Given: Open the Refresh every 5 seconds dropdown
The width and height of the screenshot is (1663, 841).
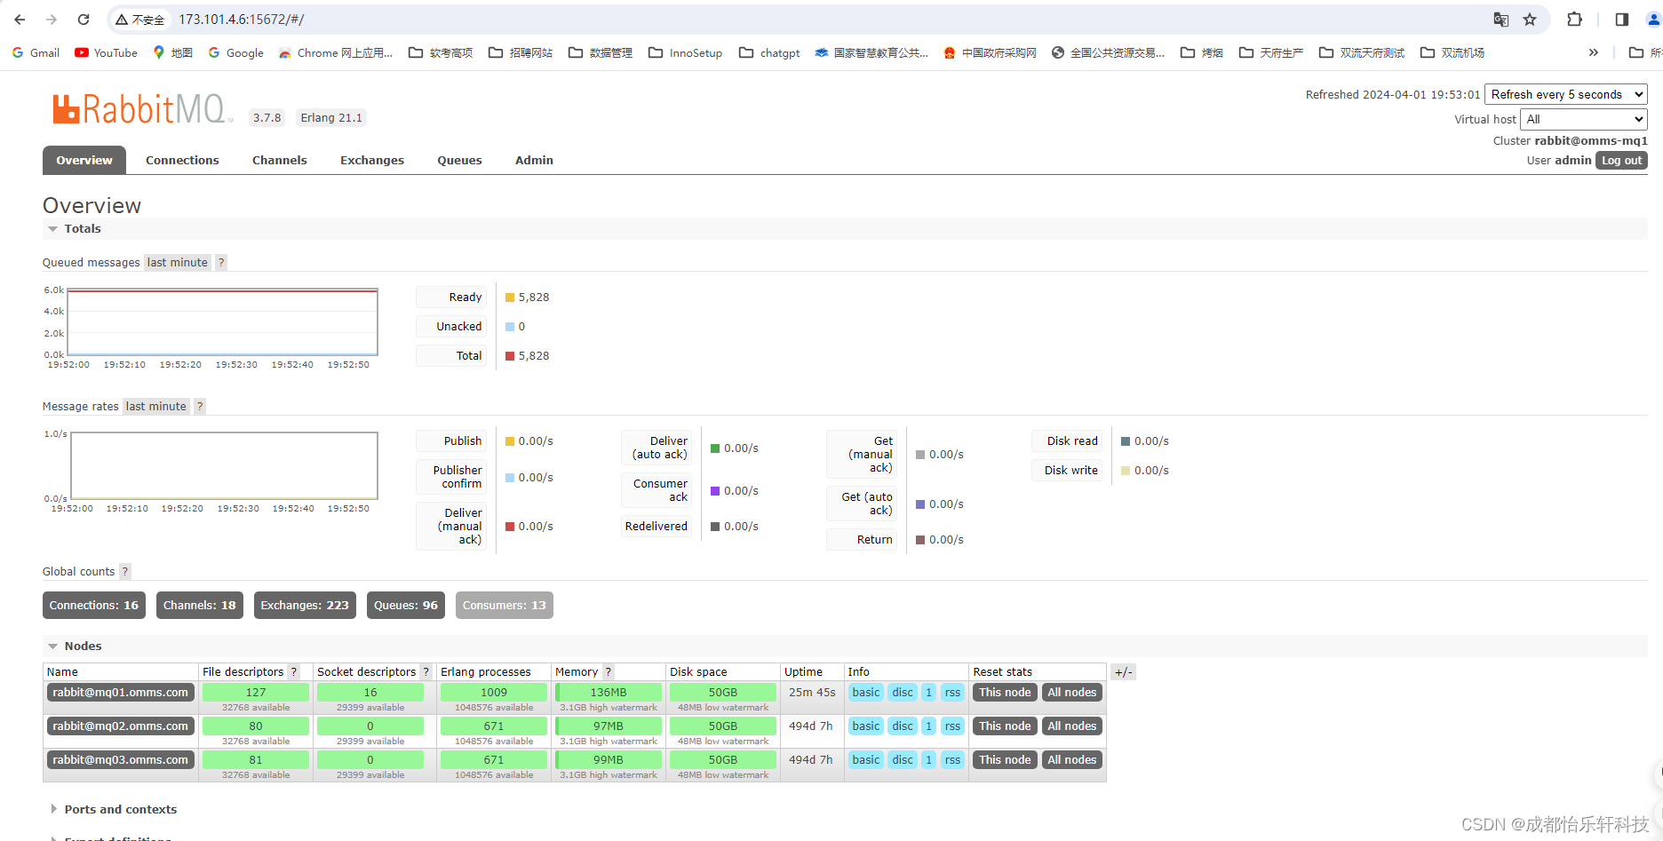Looking at the screenshot, I should coord(1565,94).
